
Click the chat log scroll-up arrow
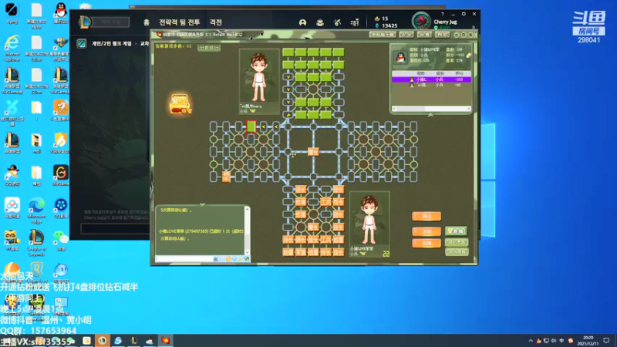[247, 209]
